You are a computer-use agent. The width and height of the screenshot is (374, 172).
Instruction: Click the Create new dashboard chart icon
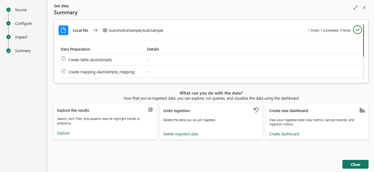point(362,110)
